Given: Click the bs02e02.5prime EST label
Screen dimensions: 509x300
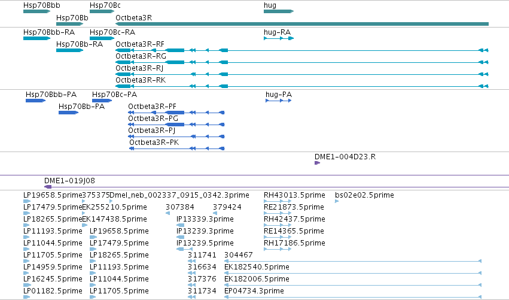Looking at the screenshot, I should pyautogui.click(x=364, y=195).
